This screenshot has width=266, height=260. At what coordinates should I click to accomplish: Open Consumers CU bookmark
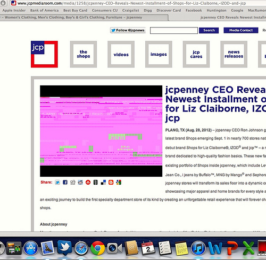(105, 11)
